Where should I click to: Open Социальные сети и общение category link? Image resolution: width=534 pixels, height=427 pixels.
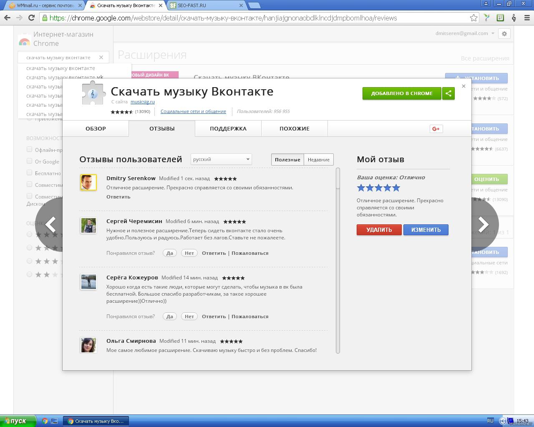193,111
